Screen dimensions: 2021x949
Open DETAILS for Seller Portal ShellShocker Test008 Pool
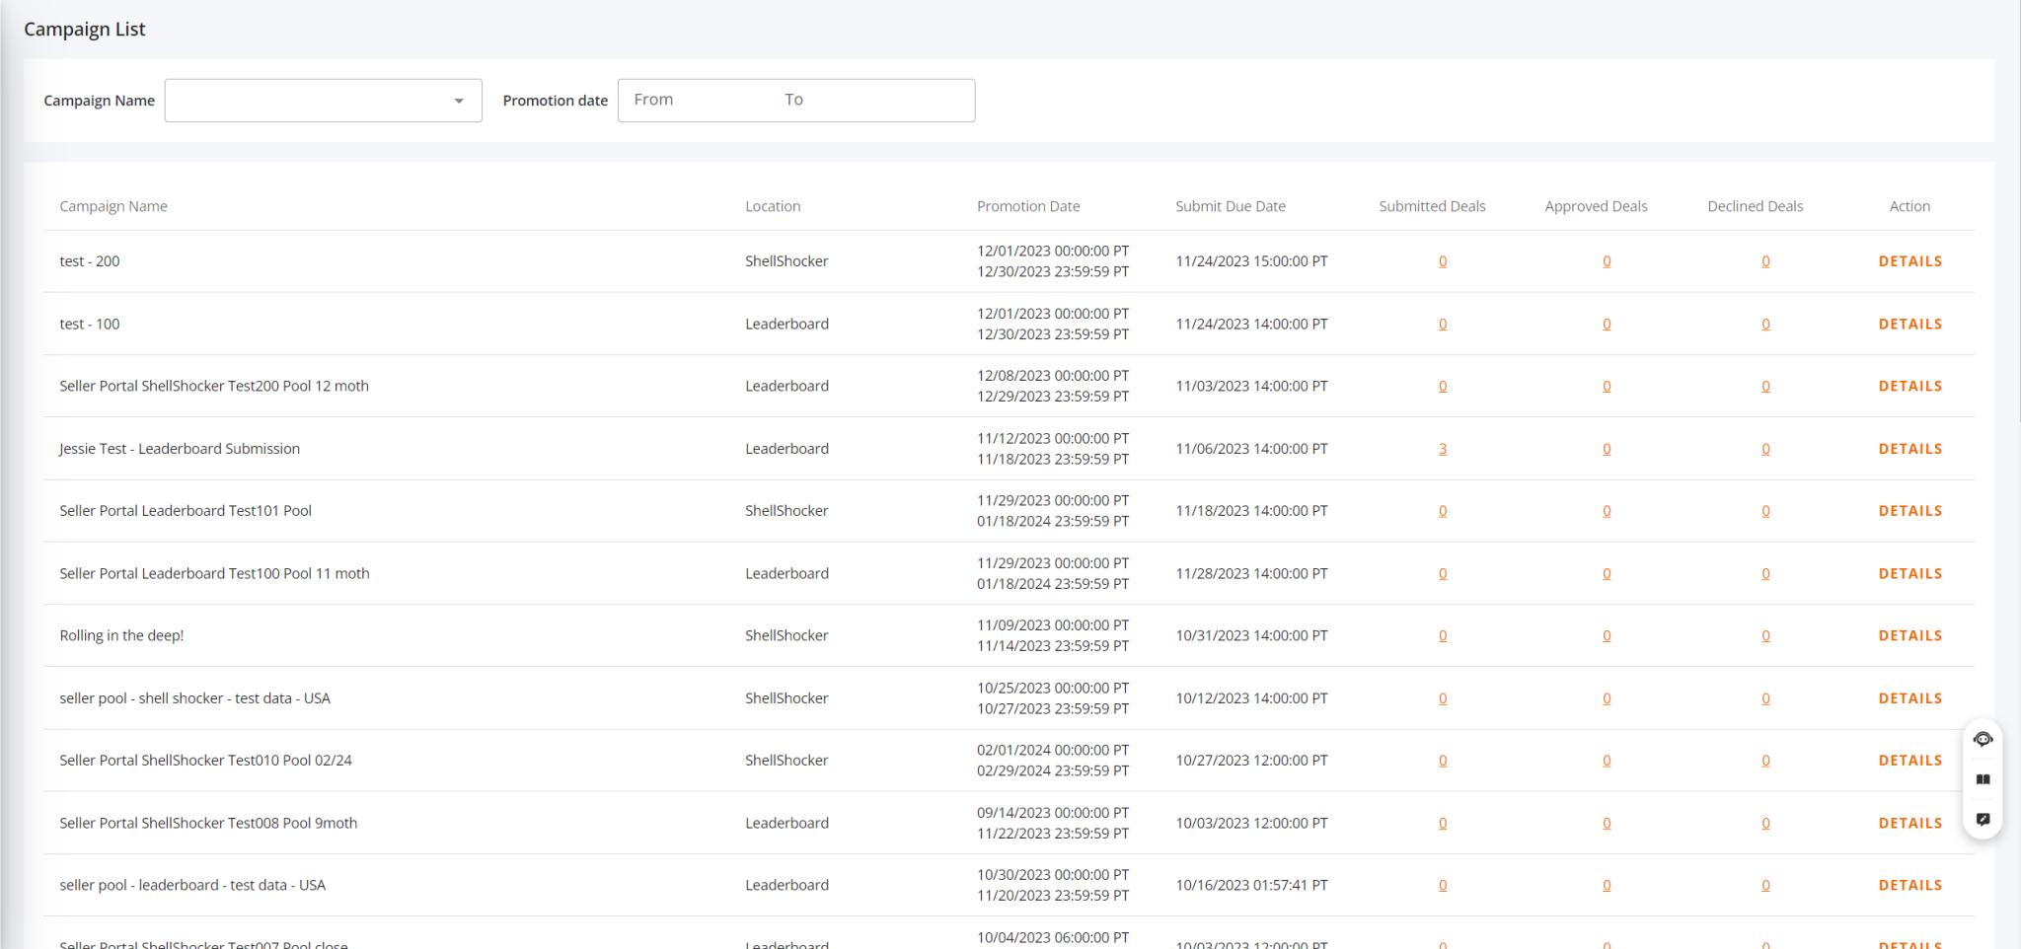coord(1909,823)
